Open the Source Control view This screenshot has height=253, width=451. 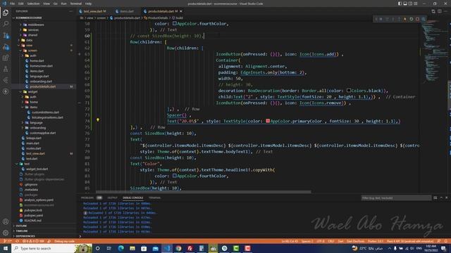click(6, 35)
